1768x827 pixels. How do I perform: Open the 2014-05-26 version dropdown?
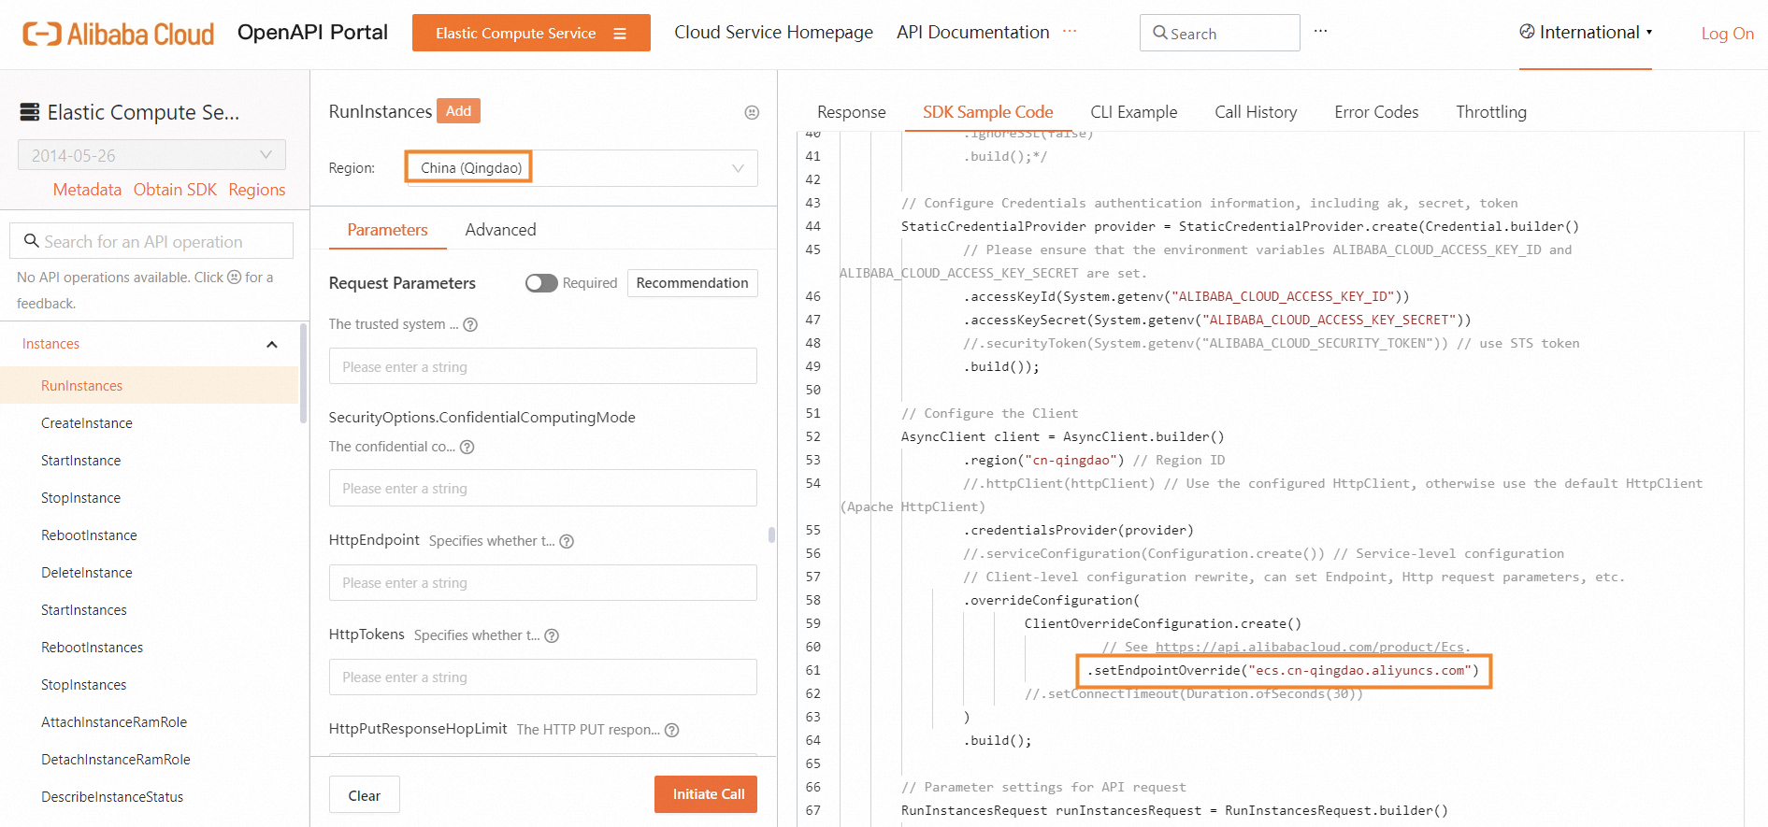[x=151, y=155]
